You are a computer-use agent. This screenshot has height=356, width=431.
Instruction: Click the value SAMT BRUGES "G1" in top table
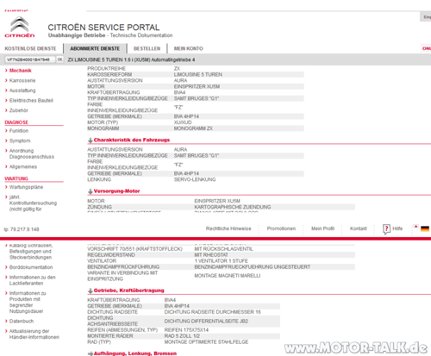pos(197,98)
